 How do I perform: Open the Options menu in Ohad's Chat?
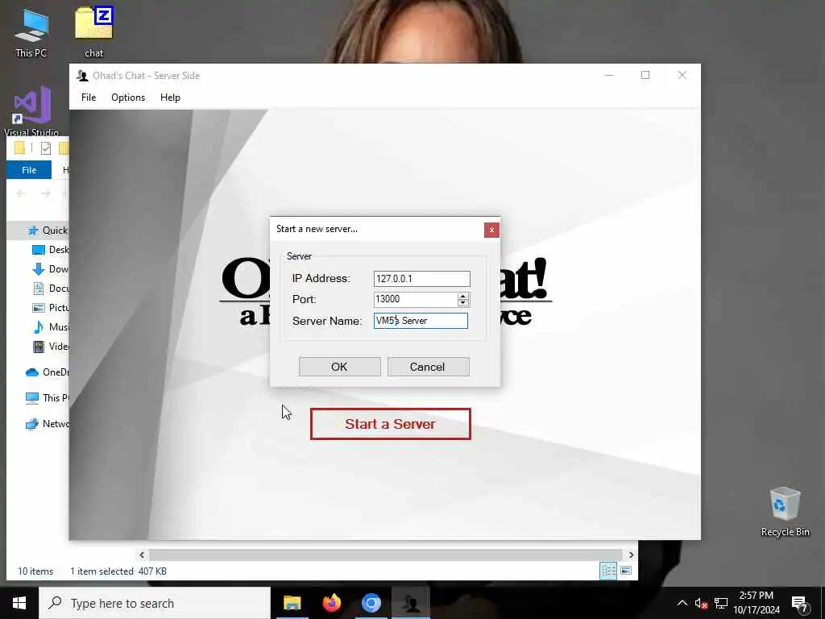pos(128,98)
